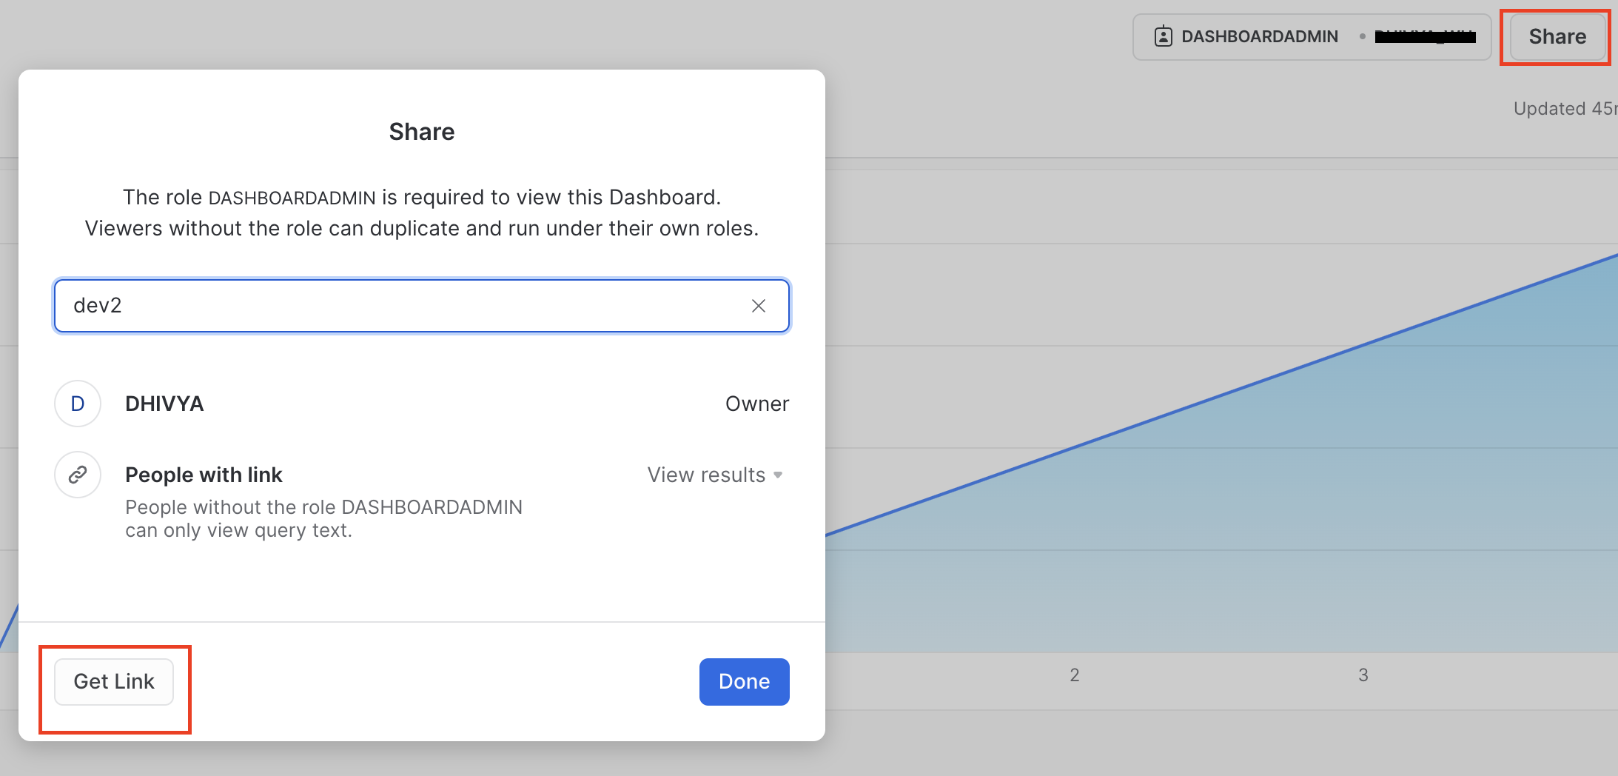The width and height of the screenshot is (1618, 776).
Task: Open the DASHBOARDADMIN role selector
Action: coord(1312,36)
